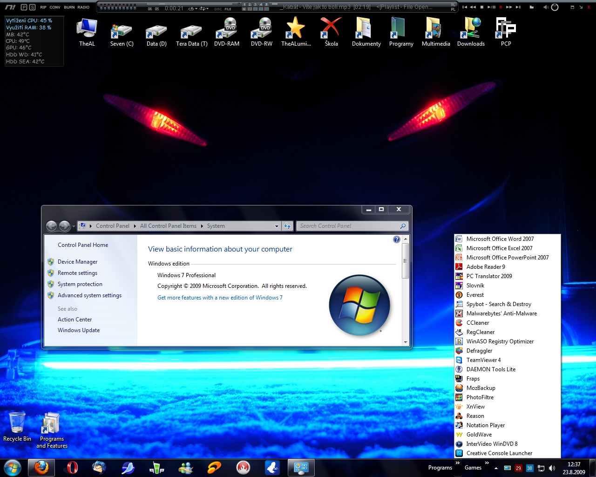This screenshot has height=477, width=596.
Task: Open the CONV menu in player
Action: tap(55, 7)
